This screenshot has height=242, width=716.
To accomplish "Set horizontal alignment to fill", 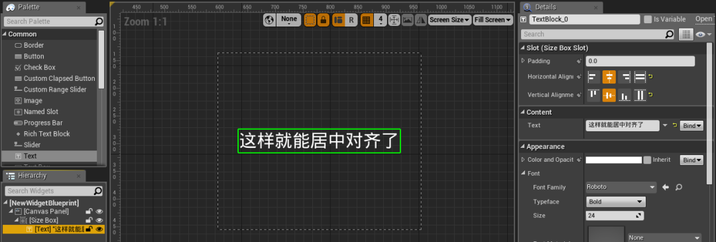I will click(640, 77).
